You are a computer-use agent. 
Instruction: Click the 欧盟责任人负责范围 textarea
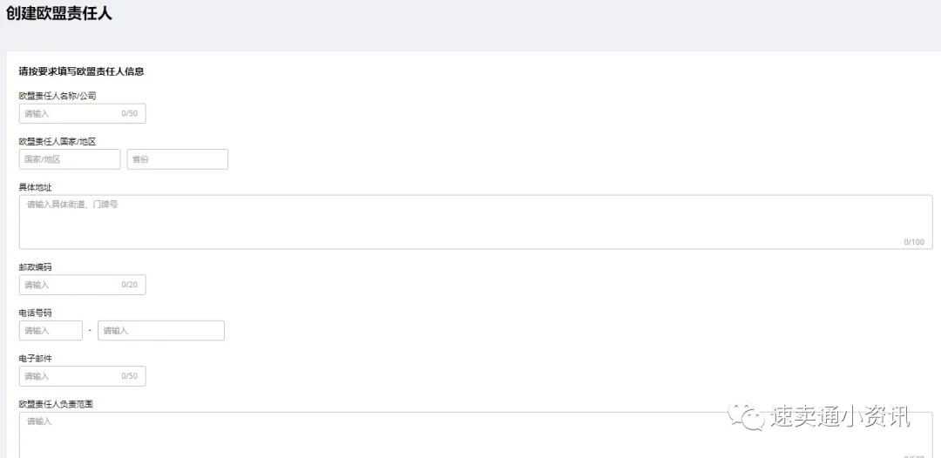(x=476, y=435)
